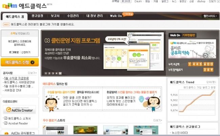Click the 올바른 공유의 약속 banner image
The image size is (220, 136).
192,49
